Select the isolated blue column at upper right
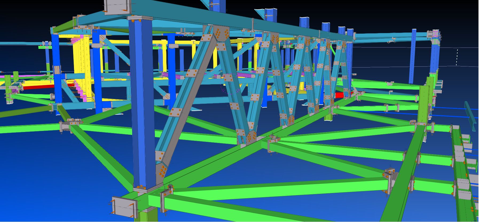This screenshot has height=222, width=479. tap(413, 56)
